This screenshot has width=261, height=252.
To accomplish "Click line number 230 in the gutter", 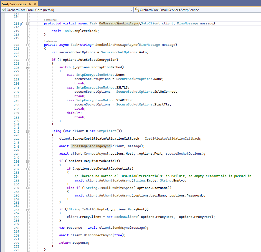I will (x=16, y=84).
